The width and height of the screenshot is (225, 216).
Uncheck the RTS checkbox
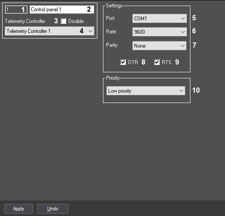pos(157,62)
